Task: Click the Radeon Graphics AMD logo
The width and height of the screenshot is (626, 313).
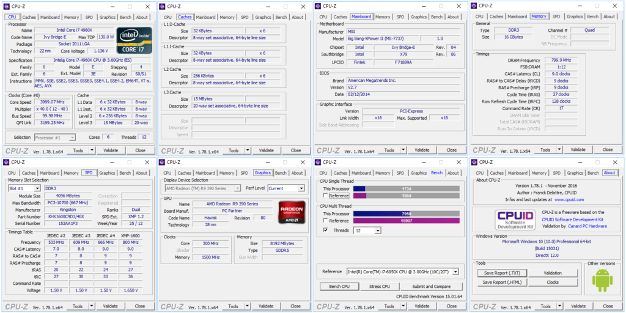Action: 292,212
